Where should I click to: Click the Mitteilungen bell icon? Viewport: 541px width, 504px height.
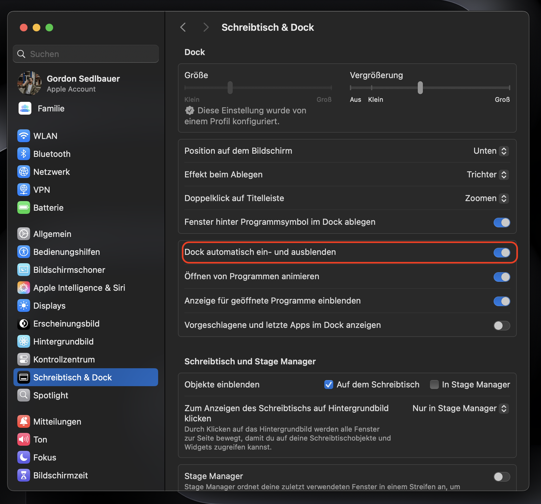(x=23, y=421)
